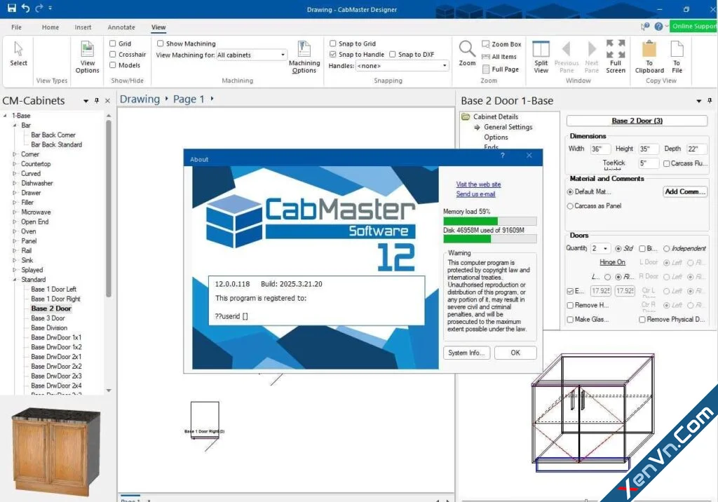Image resolution: width=718 pixels, height=502 pixels.
Task: Click the Width input field
Action: (600, 149)
